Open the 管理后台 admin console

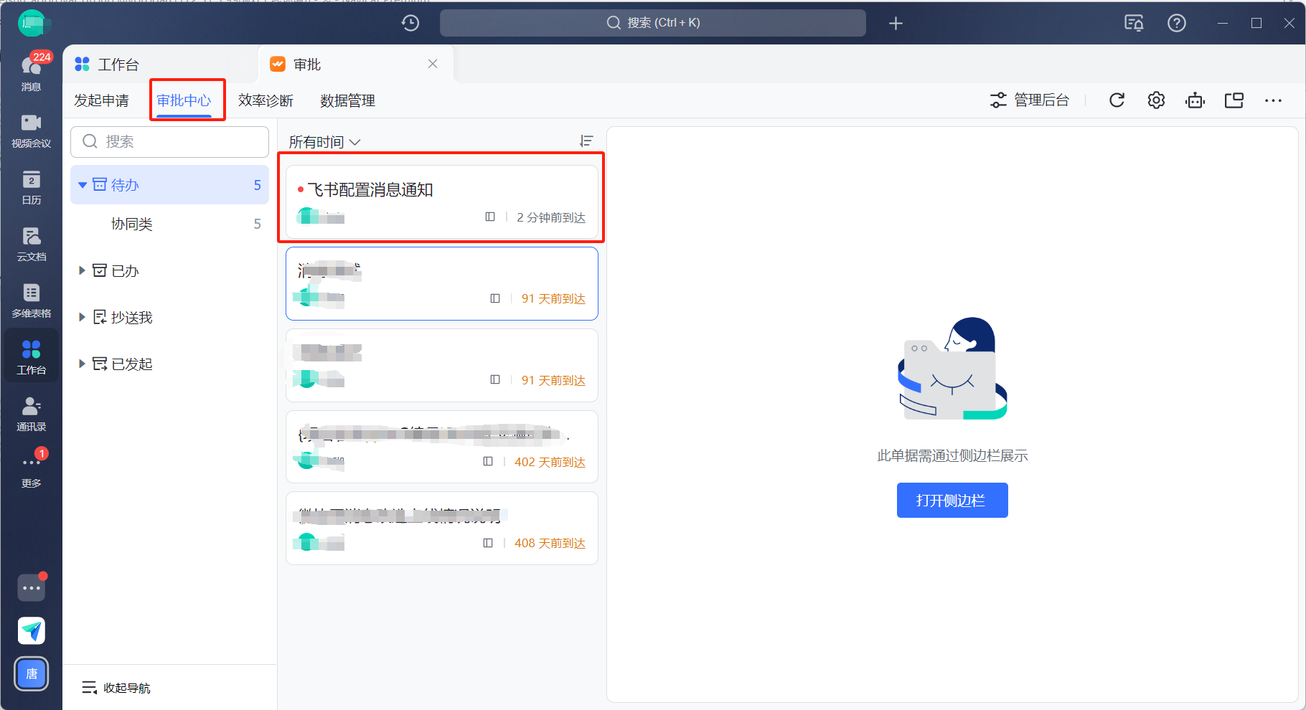[x=1030, y=100]
